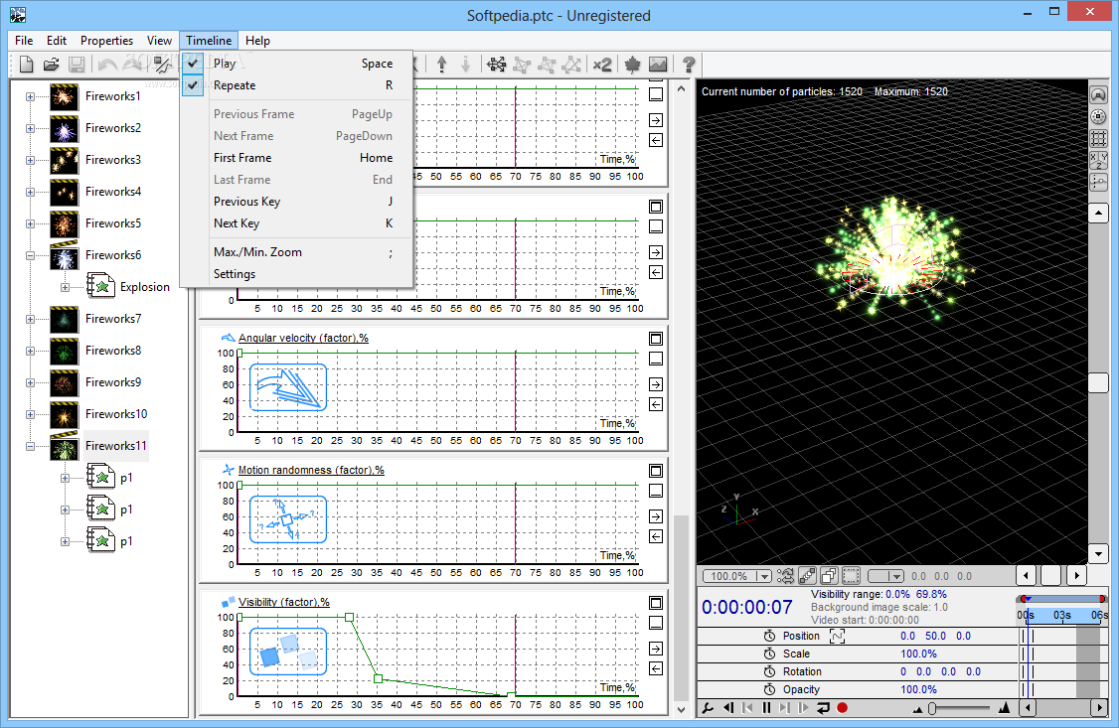Toggle the lower checkbox in Angular velocity graph
The image size is (1119, 728).
click(656, 359)
